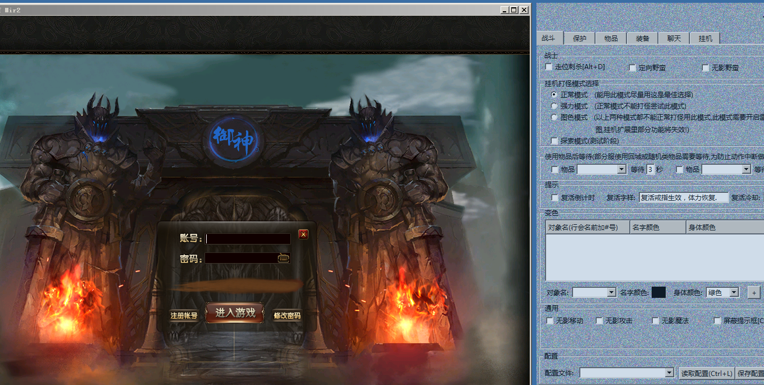Enable the 无影移动 checkbox
The height and width of the screenshot is (385, 764).
coord(550,320)
